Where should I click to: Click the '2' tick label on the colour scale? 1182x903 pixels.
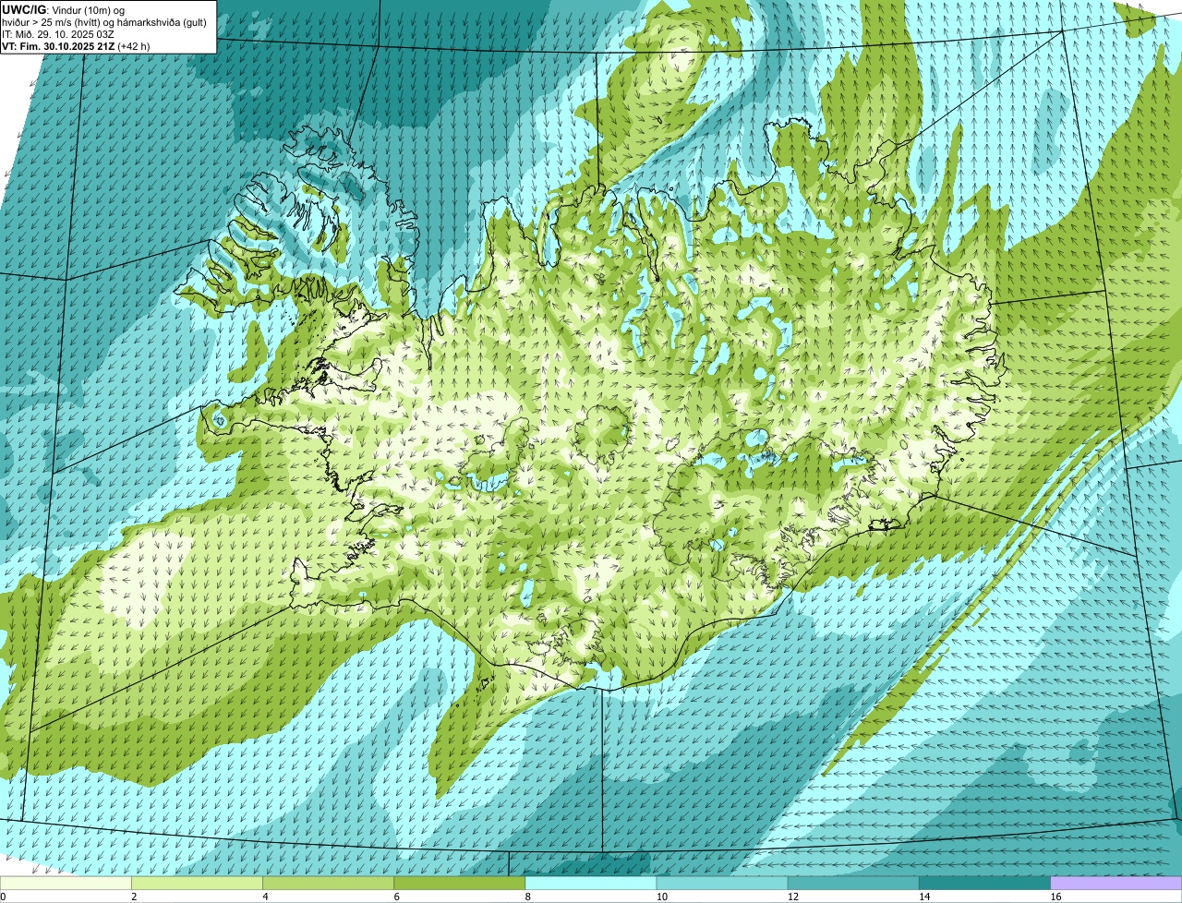[134, 897]
